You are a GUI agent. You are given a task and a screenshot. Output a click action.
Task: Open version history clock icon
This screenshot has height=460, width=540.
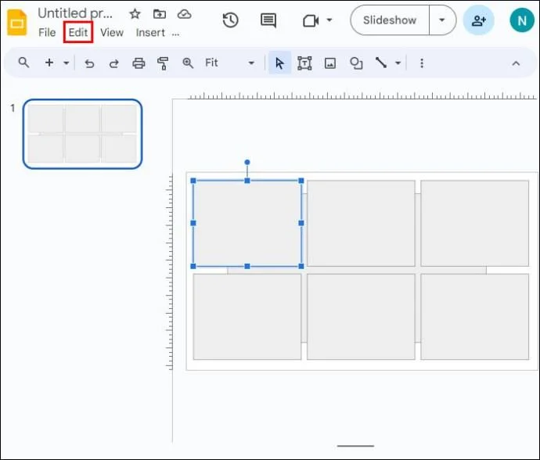tap(230, 20)
